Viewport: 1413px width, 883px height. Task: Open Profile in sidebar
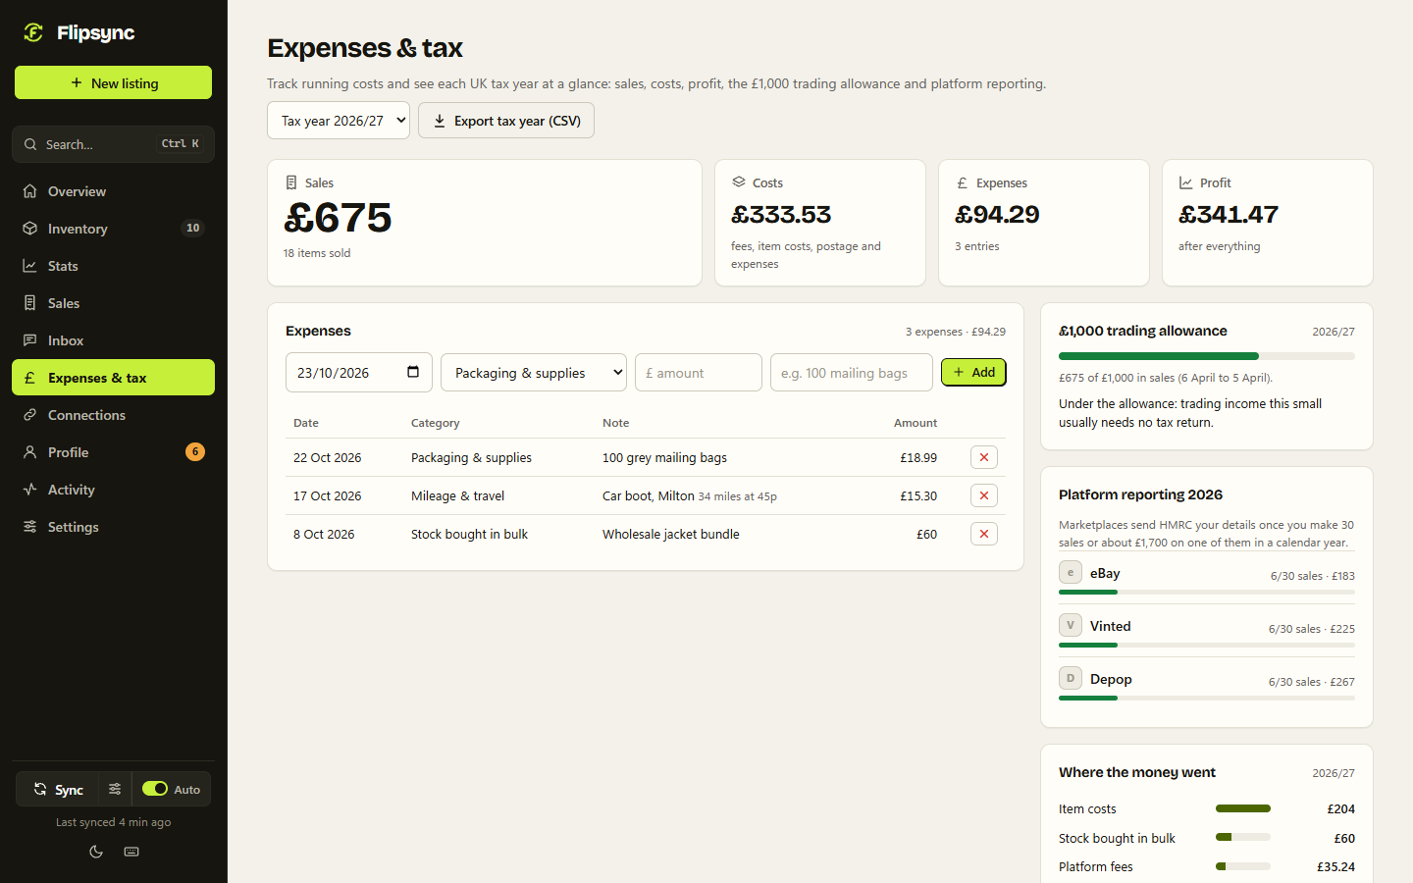[x=113, y=452]
